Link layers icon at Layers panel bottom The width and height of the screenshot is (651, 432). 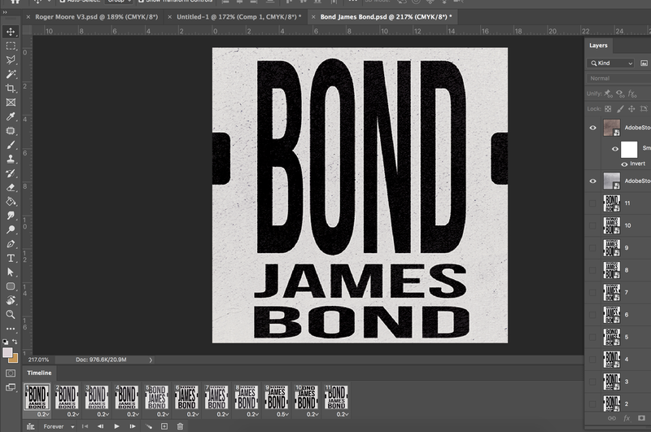[x=612, y=418]
